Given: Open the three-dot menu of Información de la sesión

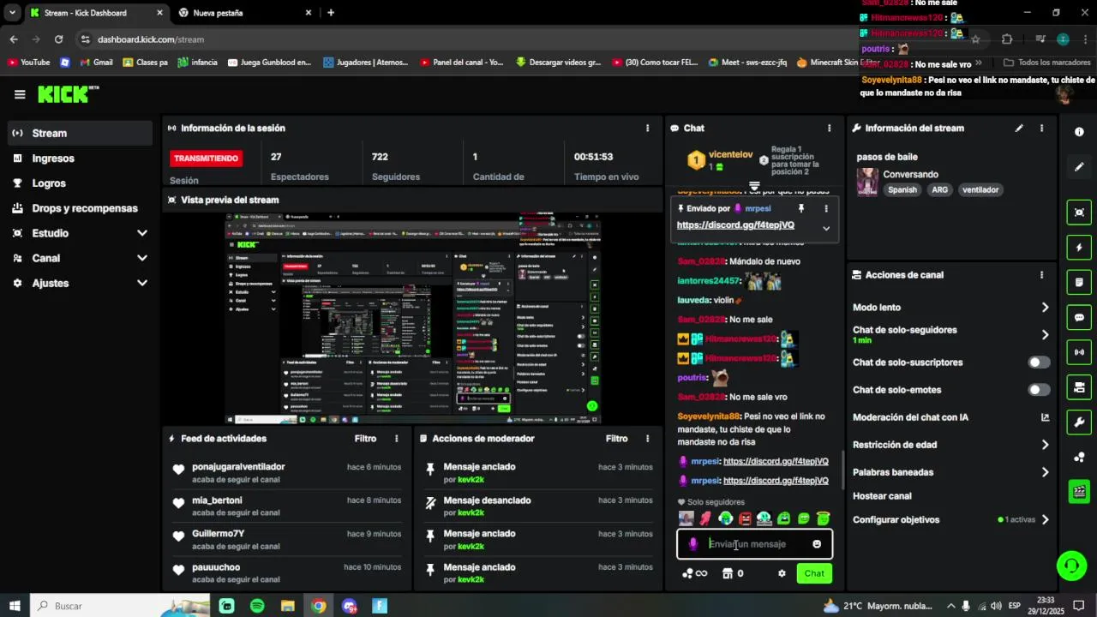Looking at the screenshot, I should pos(647,128).
